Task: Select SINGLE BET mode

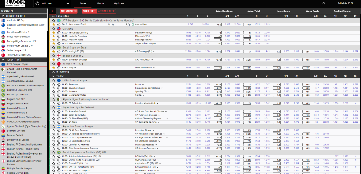Action: pos(89,11)
